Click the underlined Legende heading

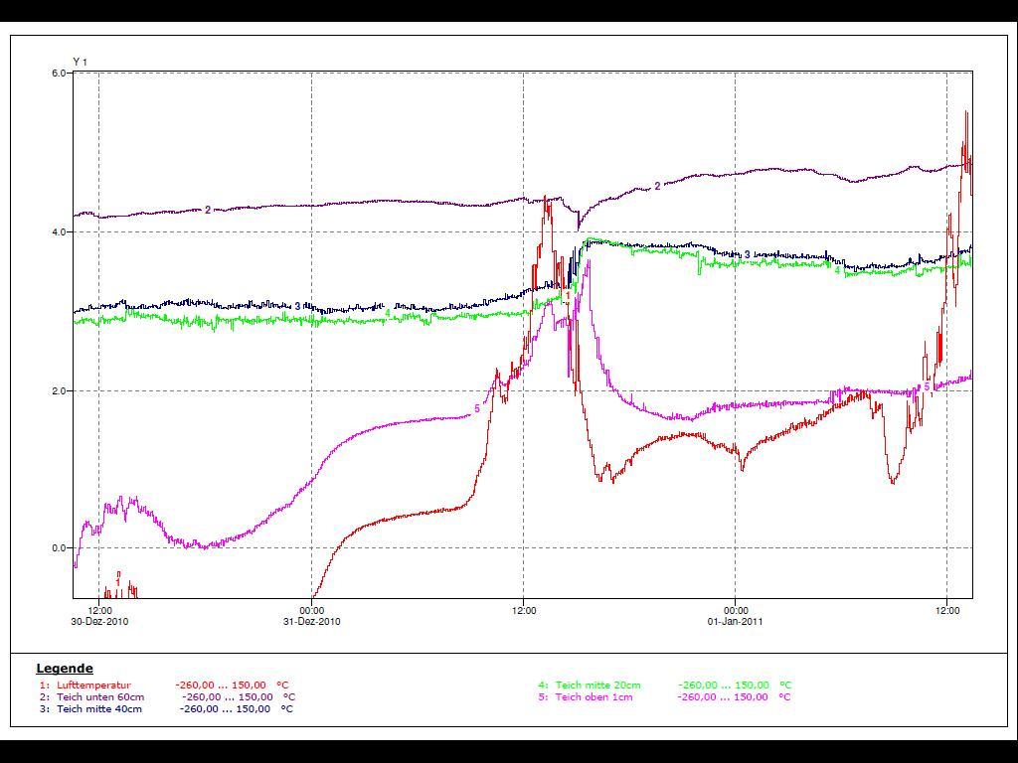tap(65, 669)
